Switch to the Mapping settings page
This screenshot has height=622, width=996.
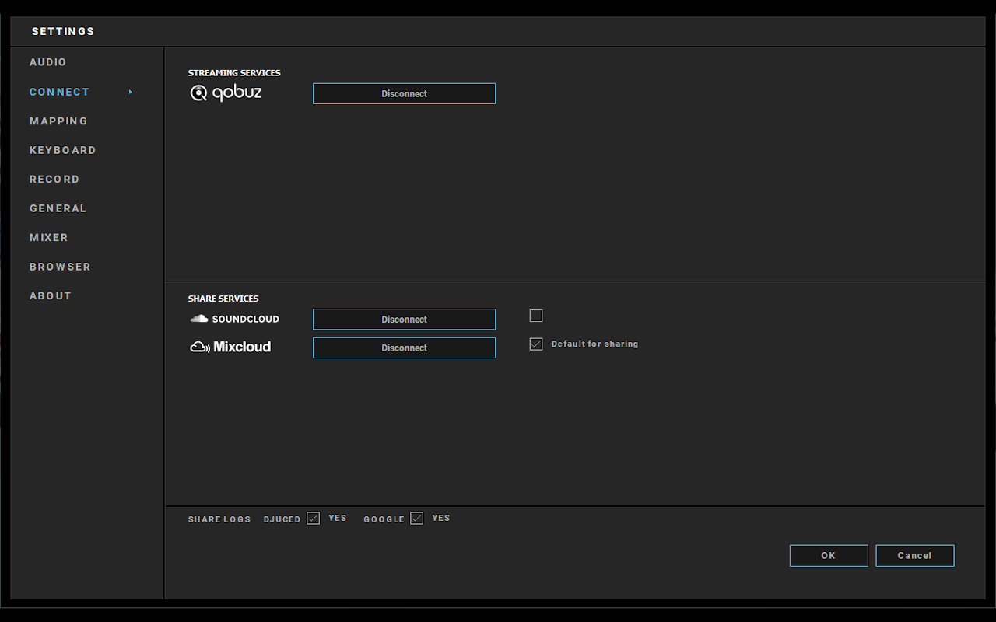click(x=58, y=121)
